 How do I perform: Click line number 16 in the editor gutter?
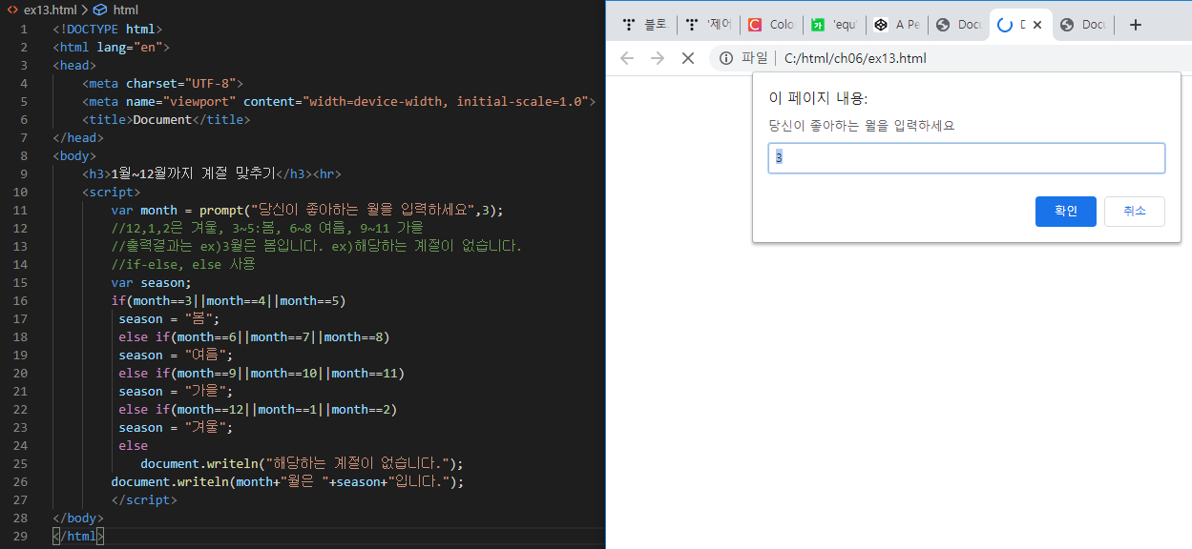tap(20, 300)
